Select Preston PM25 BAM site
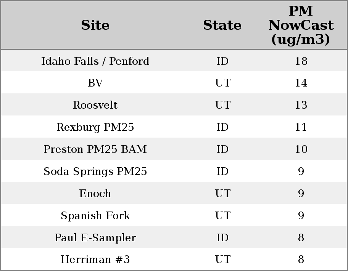This screenshot has width=348, height=271. pyautogui.click(x=95, y=149)
